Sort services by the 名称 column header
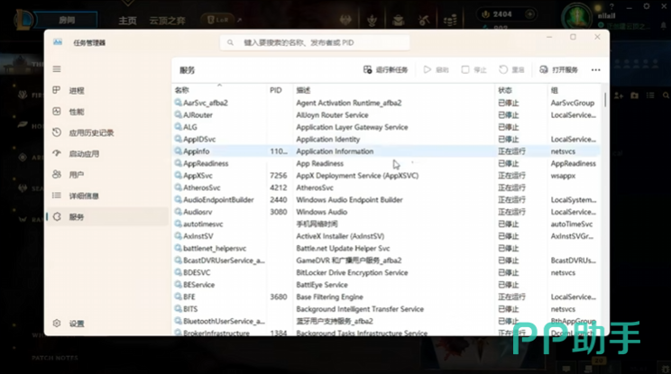Viewport: 671px width, 374px height. click(x=182, y=90)
